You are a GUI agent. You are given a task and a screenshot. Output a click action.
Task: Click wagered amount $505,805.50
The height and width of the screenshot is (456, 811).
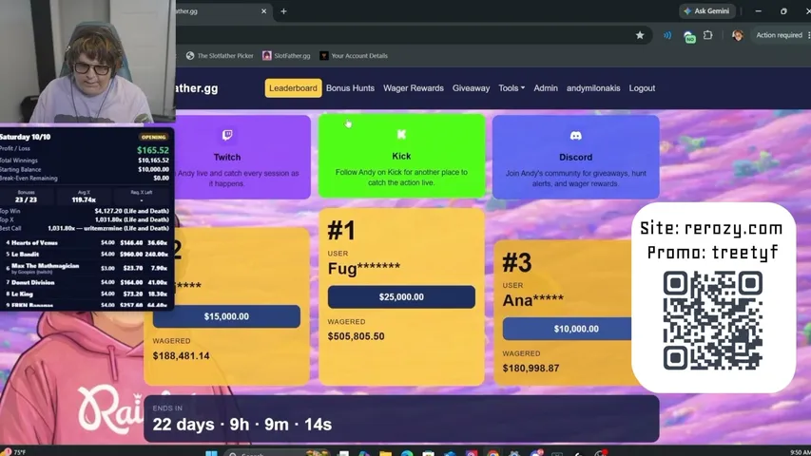[356, 336]
